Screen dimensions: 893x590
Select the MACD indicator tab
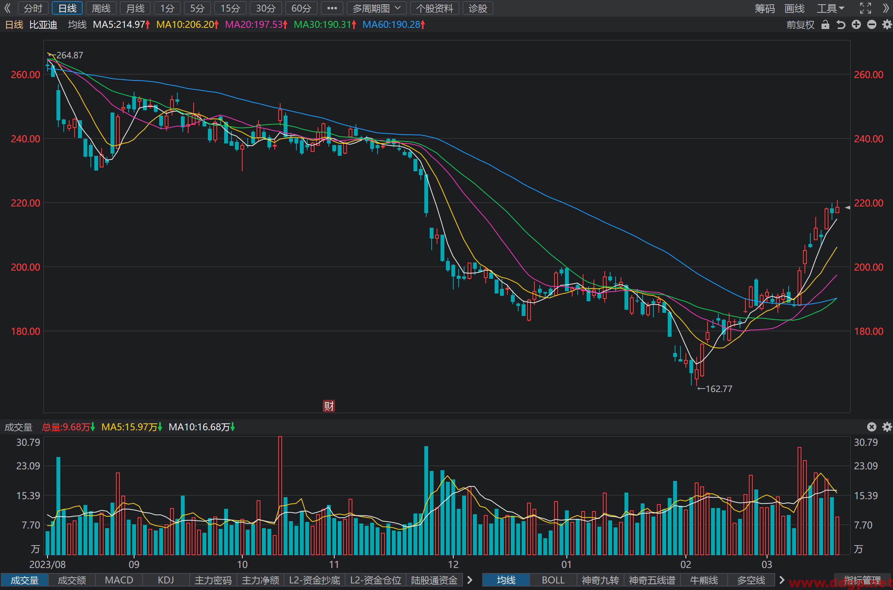[x=119, y=580]
